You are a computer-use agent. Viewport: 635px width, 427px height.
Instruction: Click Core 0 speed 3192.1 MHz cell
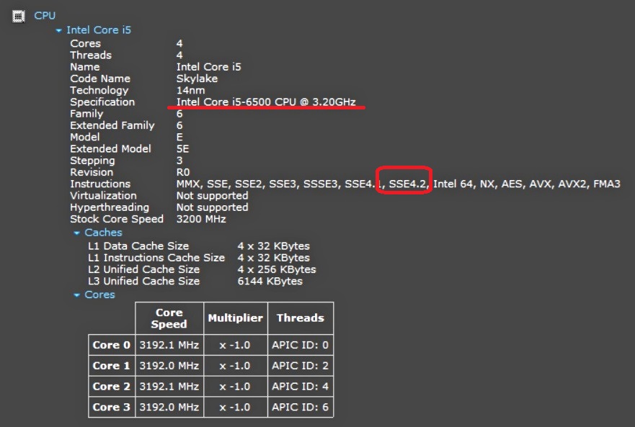(x=169, y=345)
